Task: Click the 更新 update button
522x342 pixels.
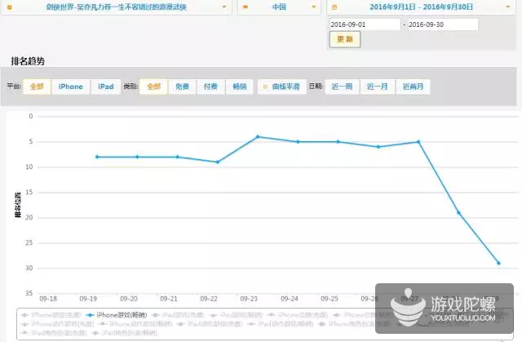Action: 345,39
